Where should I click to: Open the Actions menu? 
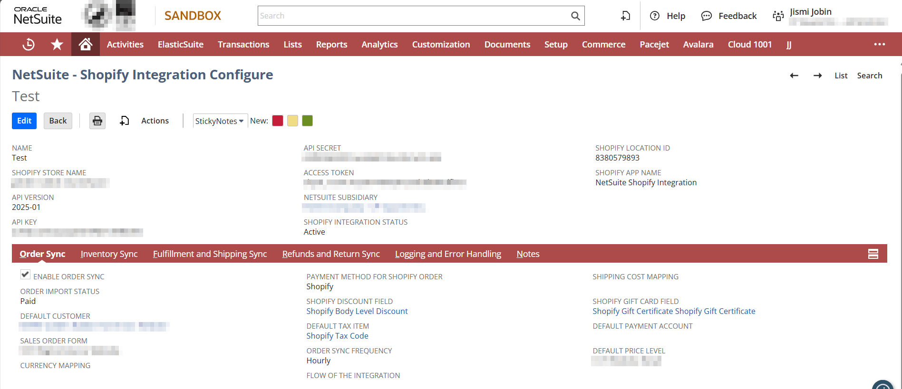pos(155,121)
